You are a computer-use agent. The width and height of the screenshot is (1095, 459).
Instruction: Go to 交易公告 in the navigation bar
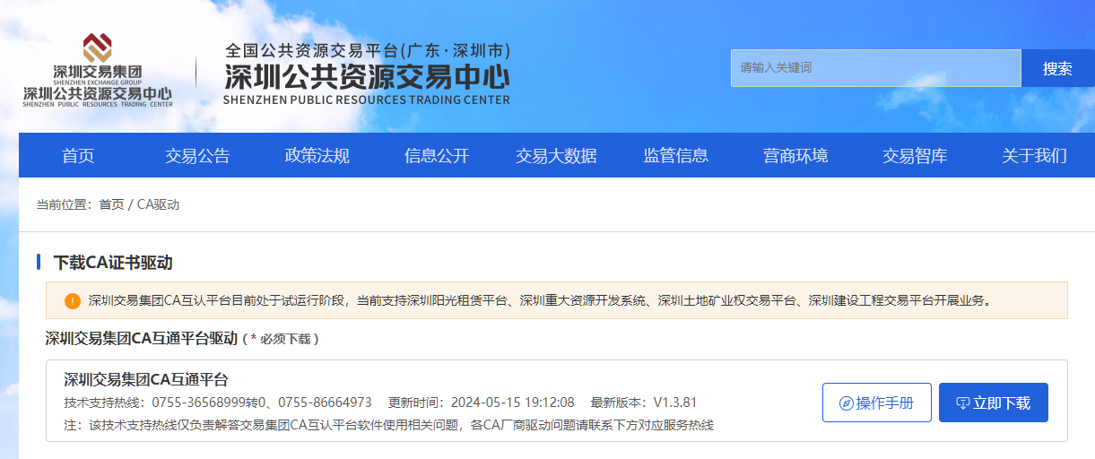coord(197,156)
